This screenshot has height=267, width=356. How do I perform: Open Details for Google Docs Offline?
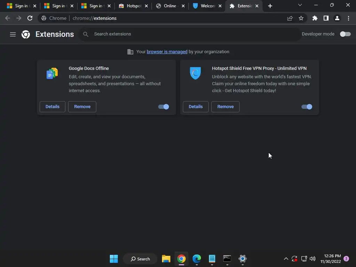(52, 107)
